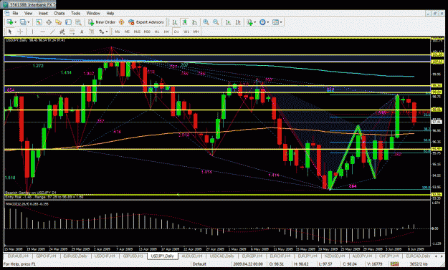Viewport: 448px width, 270px height.
Task: Open the New Chart icon
Action: [10, 22]
